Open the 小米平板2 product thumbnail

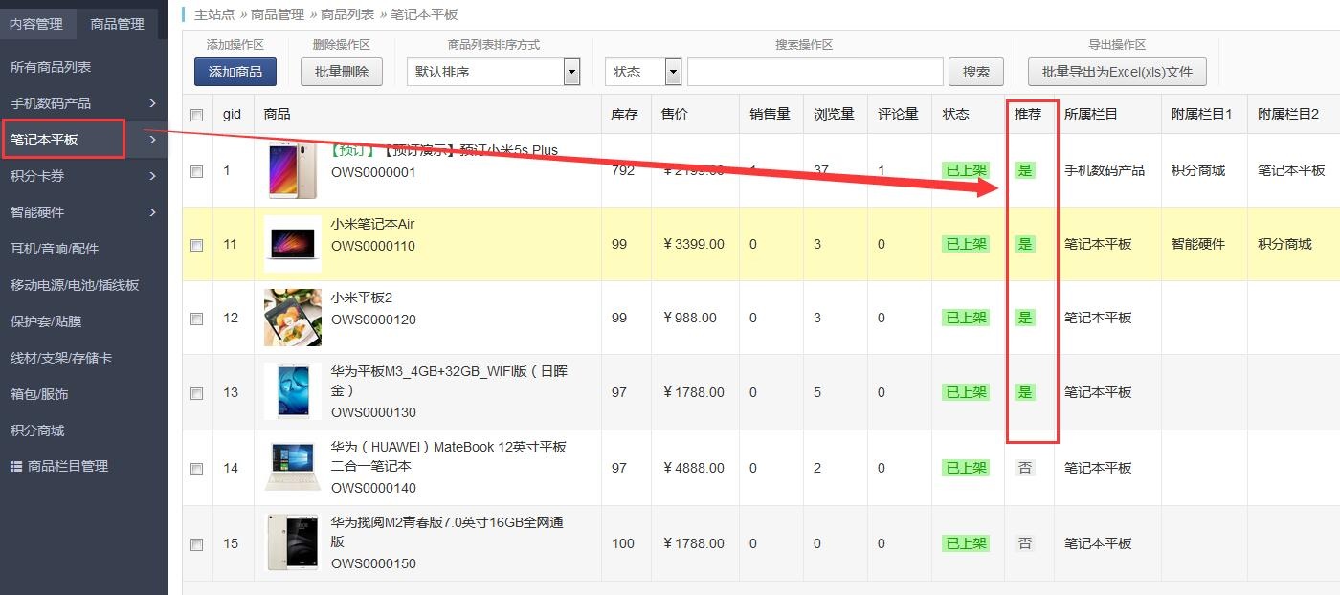(293, 318)
